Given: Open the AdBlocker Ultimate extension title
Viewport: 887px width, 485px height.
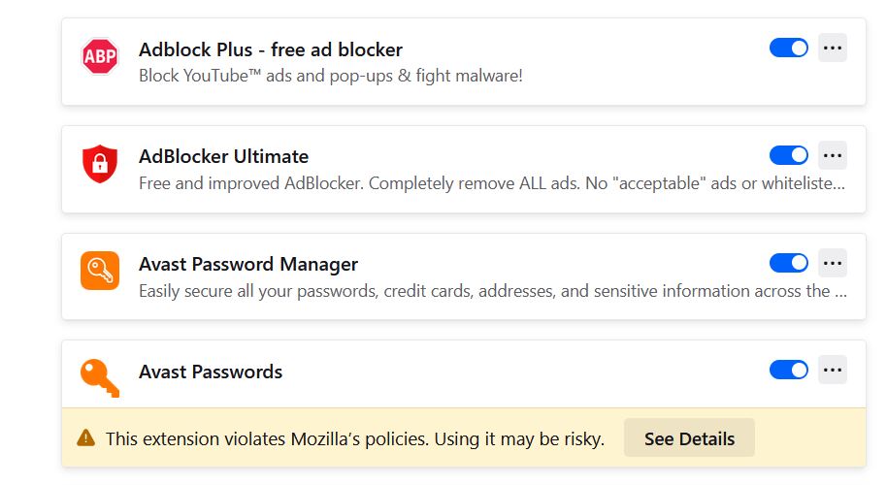Looking at the screenshot, I should pyautogui.click(x=224, y=156).
